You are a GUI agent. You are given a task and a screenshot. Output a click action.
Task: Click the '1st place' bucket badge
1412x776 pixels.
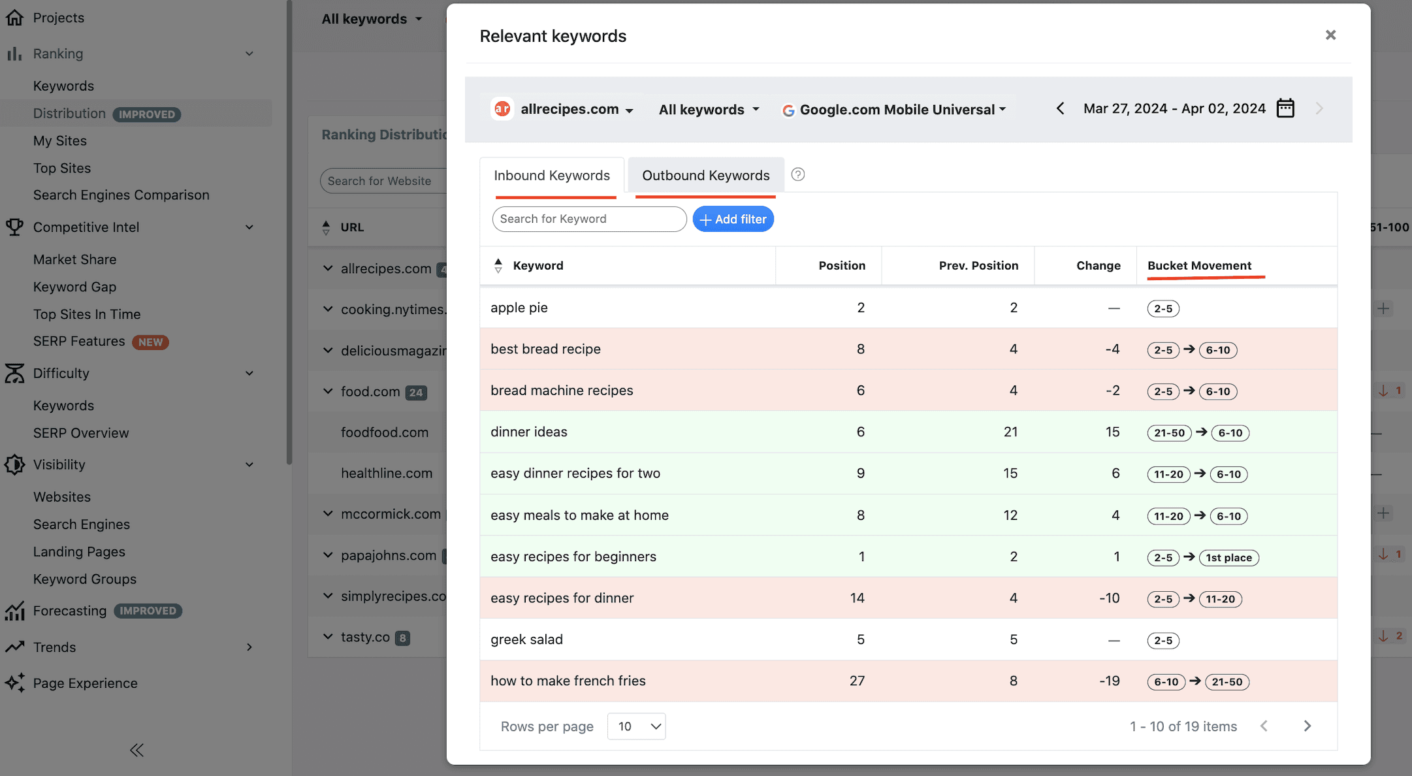tap(1229, 558)
